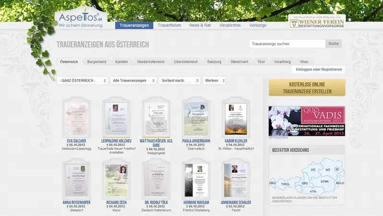Viewport: 383px width, 216px height.
Task: Switch to the Trauerforum menu item
Action: pyautogui.click(x=169, y=25)
